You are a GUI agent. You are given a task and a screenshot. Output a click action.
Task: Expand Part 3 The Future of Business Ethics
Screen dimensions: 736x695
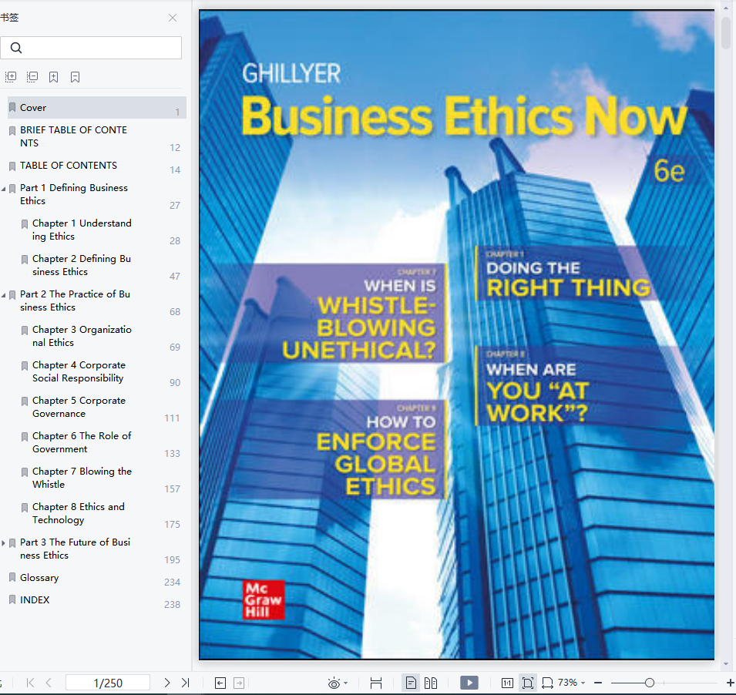pos(4,543)
